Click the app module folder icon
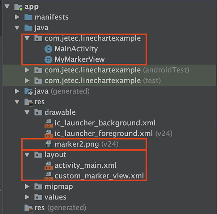Image resolution: width=217 pixels, height=214 pixels. (x=18, y=7)
